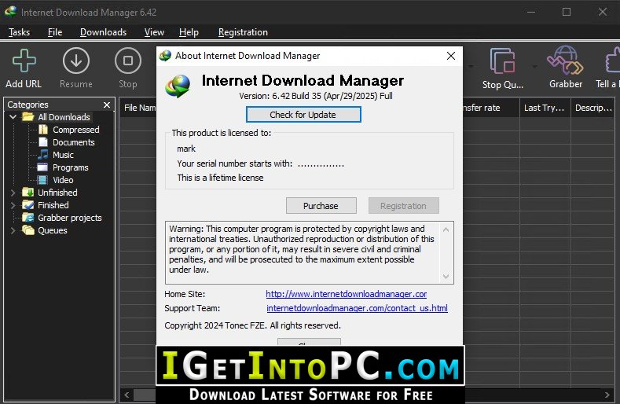This screenshot has width=620, height=404.
Task: Click the Unfinished folder icon
Action: click(x=28, y=193)
